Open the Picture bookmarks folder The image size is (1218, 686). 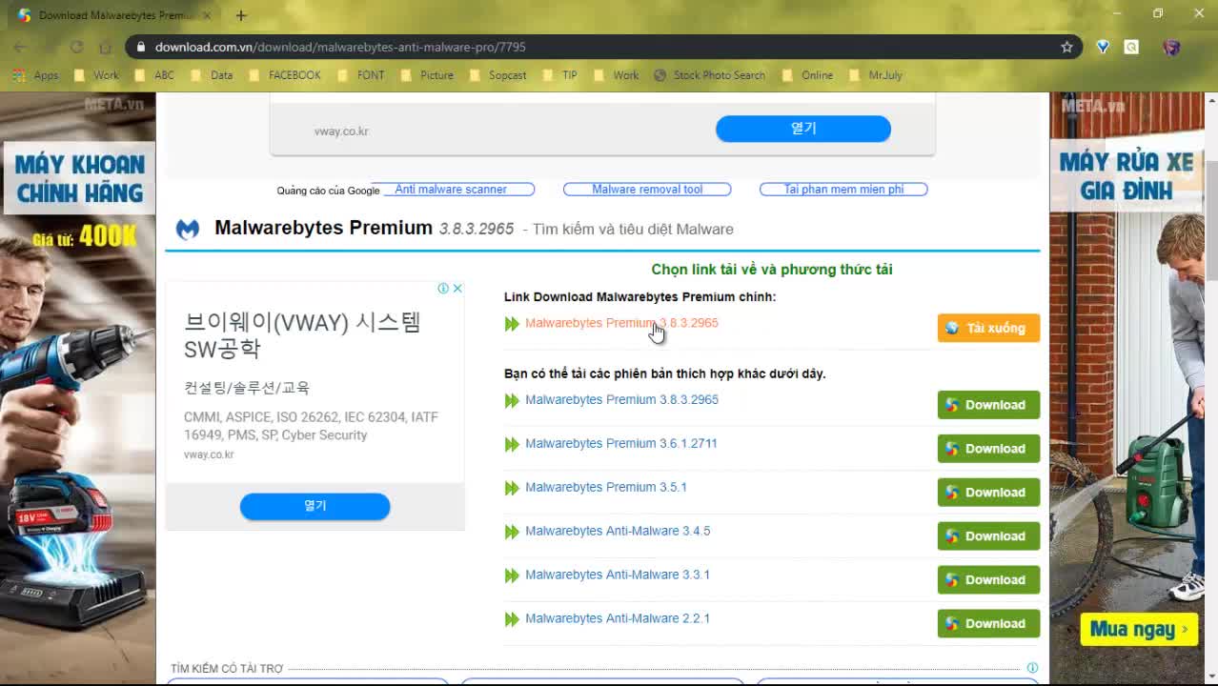427,75
